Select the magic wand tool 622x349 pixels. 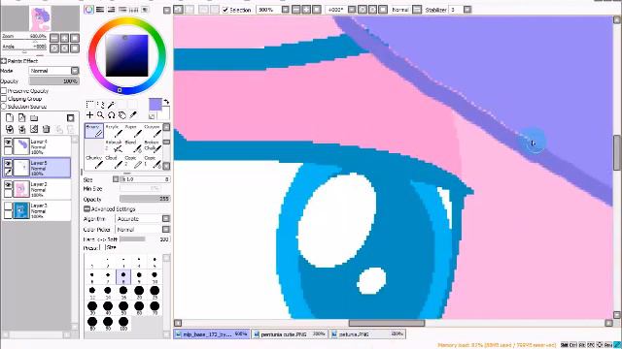(x=112, y=105)
